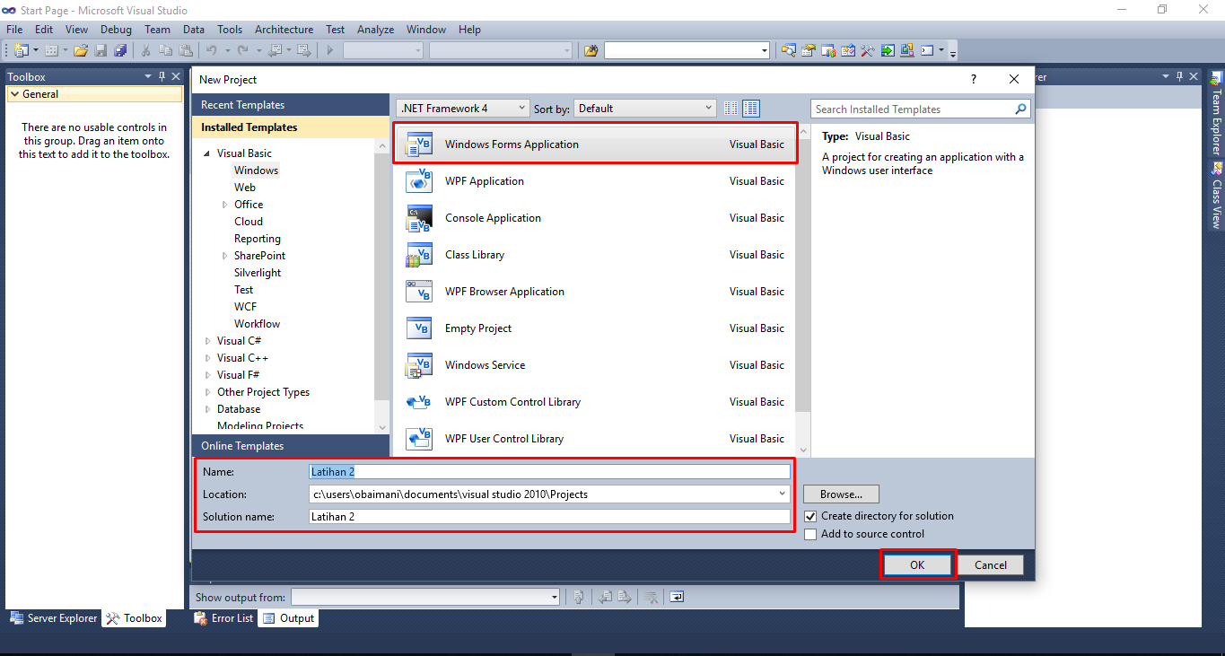The height and width of the screenshot is (656, 1225).
Task: Expand the Office tree node
Action: 225,205
